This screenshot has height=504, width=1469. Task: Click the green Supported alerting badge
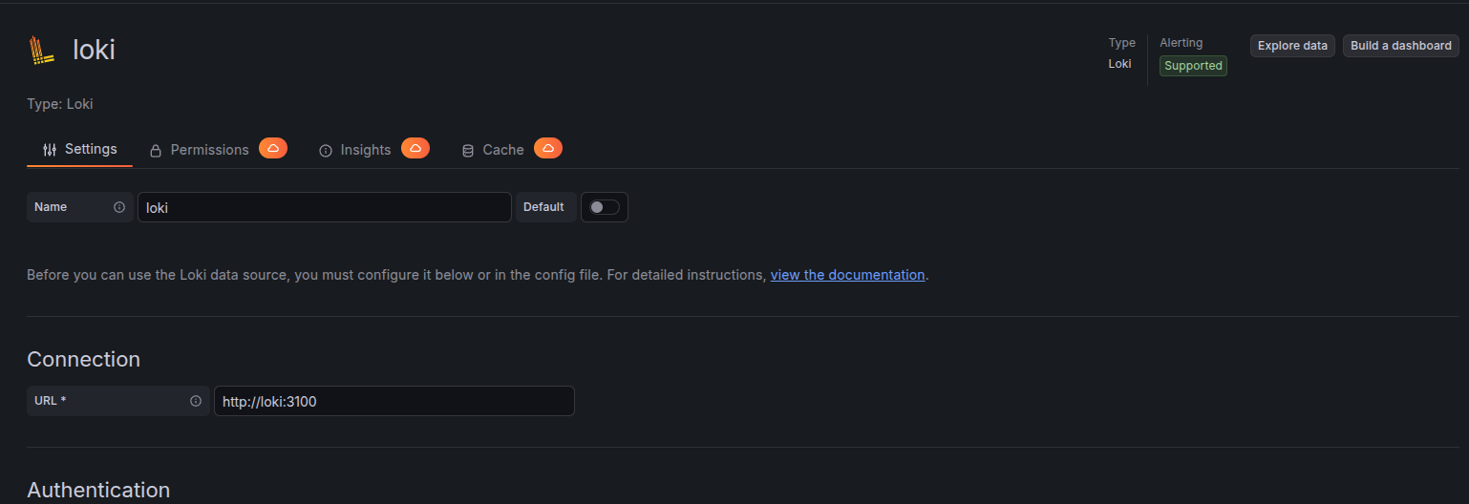tap(1193, 66)
